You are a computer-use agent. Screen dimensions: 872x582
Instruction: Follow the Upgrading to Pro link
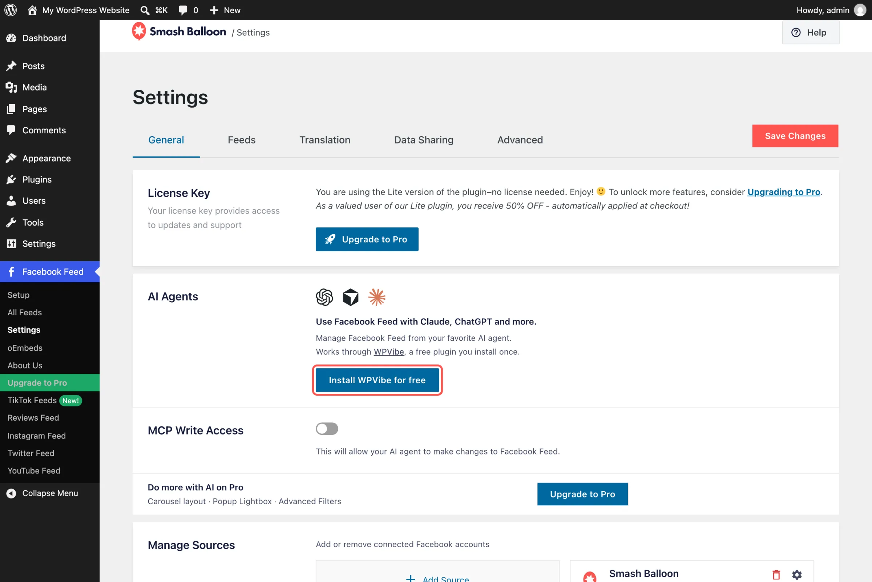(783, 192)
